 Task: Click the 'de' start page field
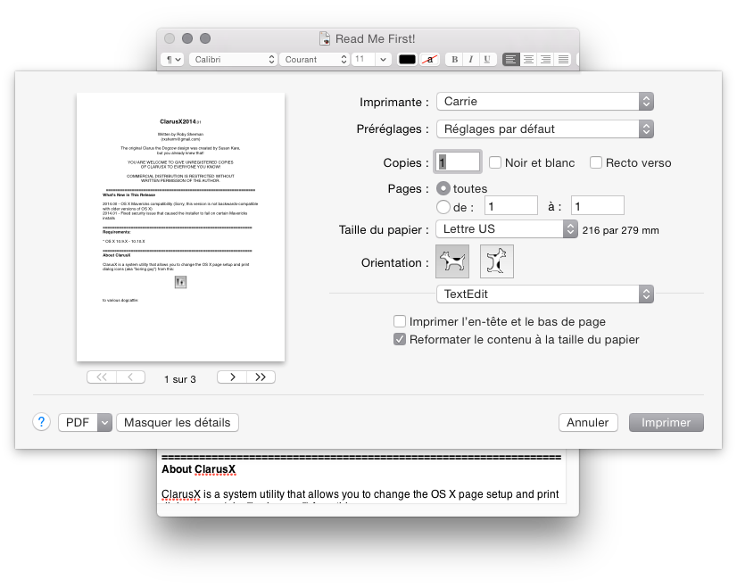point(511,206)
